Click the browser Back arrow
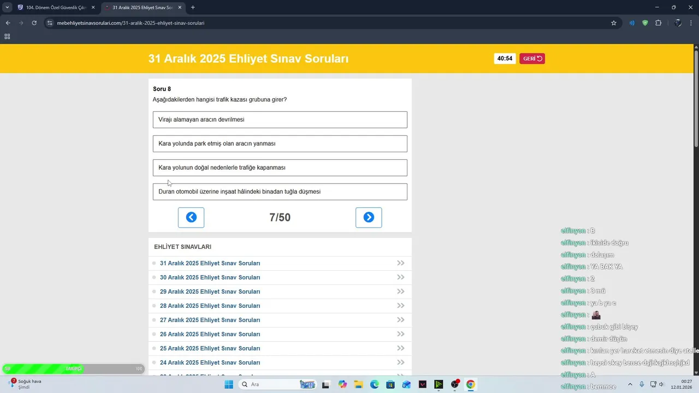 (8, 23)
